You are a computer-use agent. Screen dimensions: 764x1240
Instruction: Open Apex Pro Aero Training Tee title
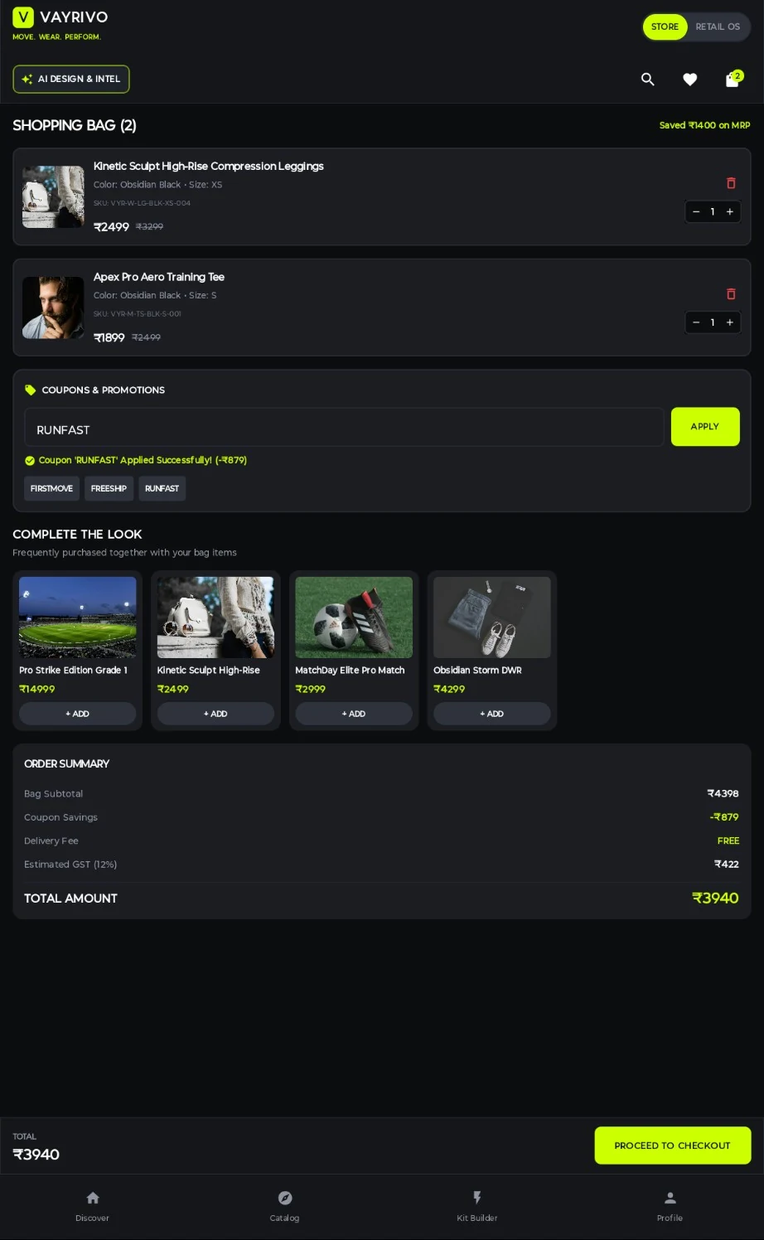[159, 277]
